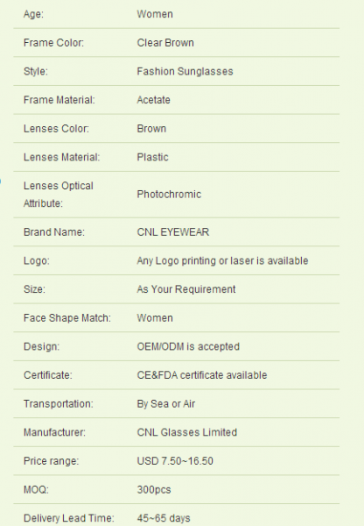Click the 'Acetate' frame material value
The height and width of the screenshot is (526, 364).
pos(153,100)
